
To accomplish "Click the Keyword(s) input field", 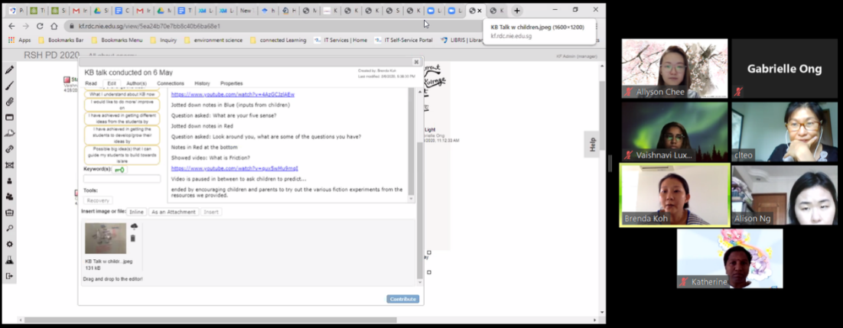I will click(x=122, y=179).
